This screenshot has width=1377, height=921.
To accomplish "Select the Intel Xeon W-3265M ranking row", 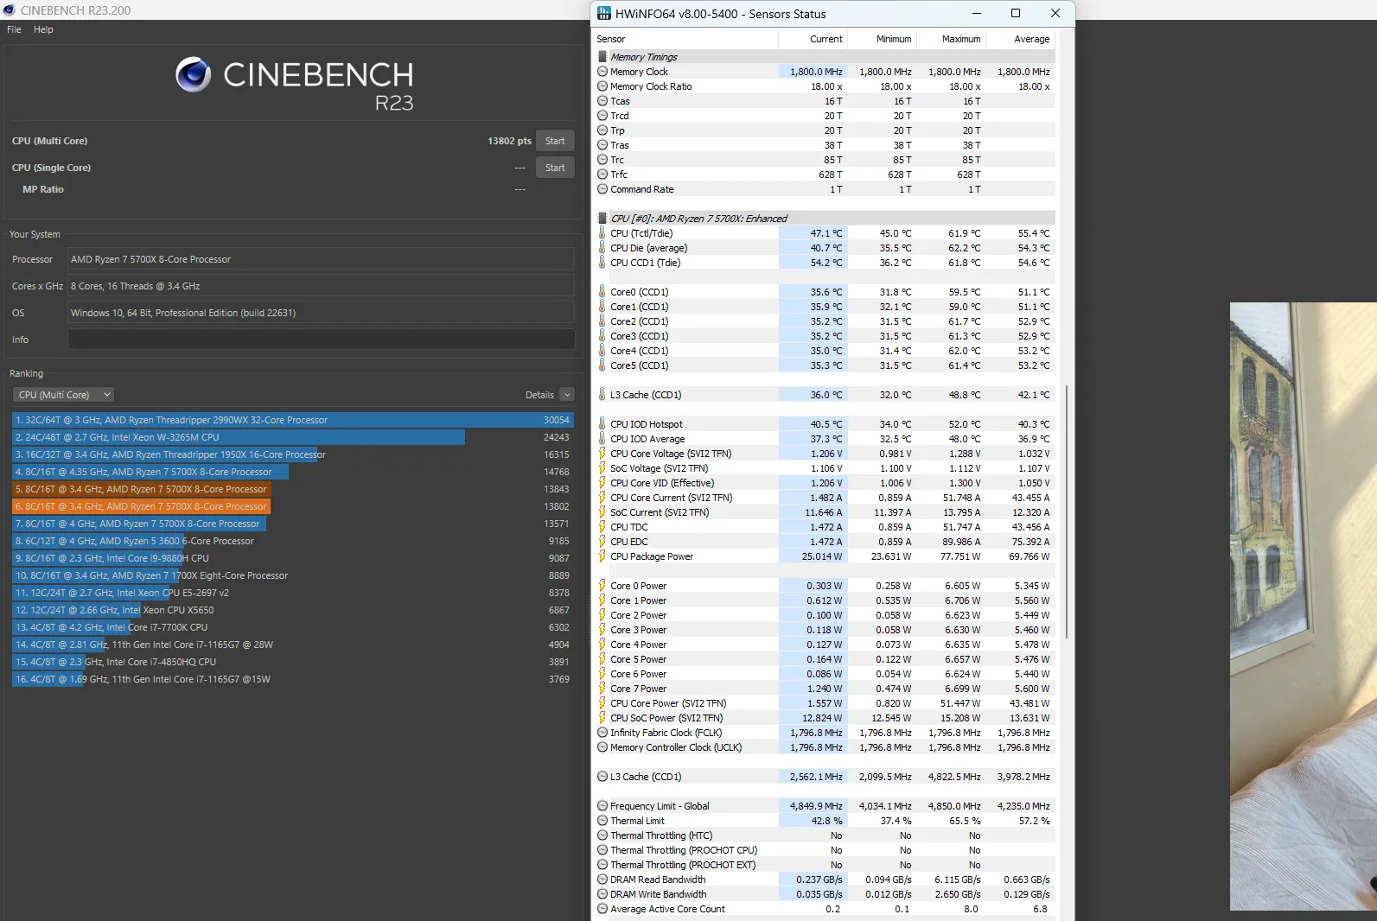I will 293,437.
